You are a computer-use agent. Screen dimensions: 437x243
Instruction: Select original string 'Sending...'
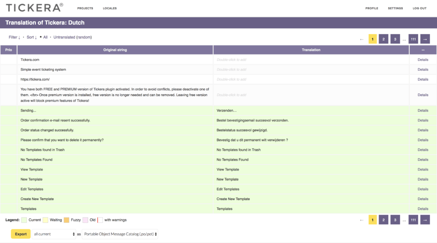[x=28, y=110]
